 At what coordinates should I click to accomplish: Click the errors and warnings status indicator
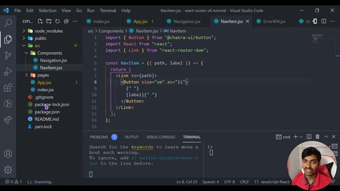click(x=13, y=181)
